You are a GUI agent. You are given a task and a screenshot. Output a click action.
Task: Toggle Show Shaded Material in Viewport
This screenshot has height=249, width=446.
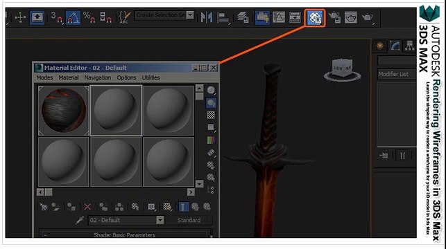click(168, 207)
